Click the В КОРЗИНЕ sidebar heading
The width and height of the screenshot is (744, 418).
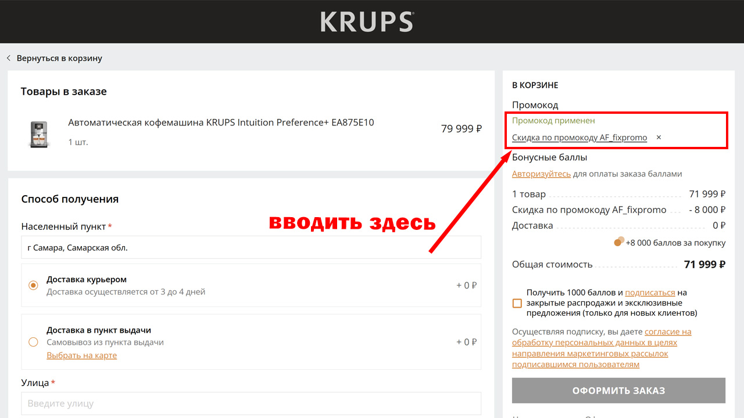535,85
